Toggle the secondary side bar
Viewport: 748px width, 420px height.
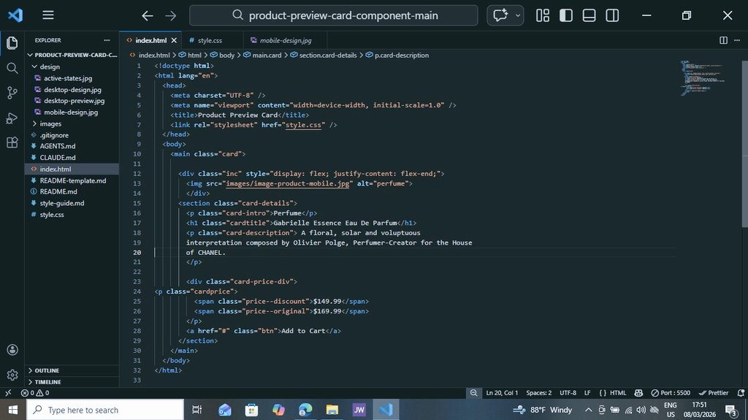pos(612,15)
